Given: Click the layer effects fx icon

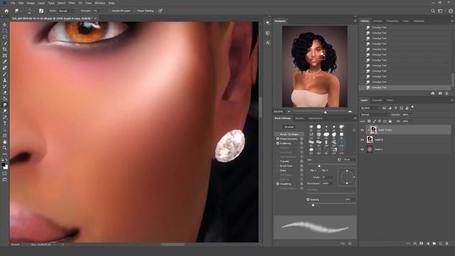Looking at the screenshot, I should (x=415, y=243).
